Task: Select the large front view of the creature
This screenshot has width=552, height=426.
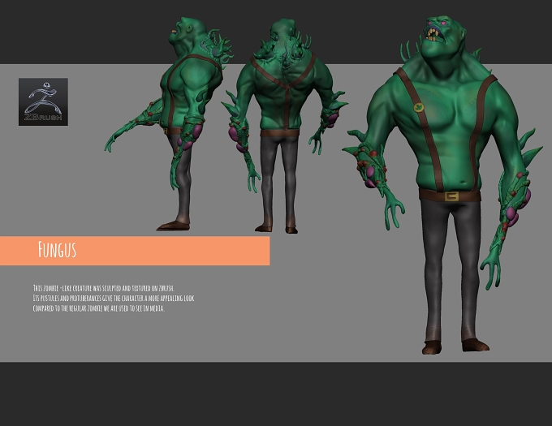Action: click(442, 185)
